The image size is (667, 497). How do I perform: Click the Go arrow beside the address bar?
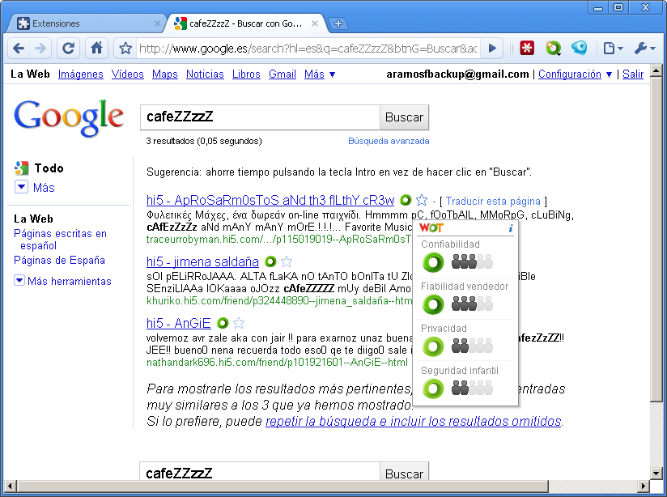pyautogui.click(x=492, y=48)
